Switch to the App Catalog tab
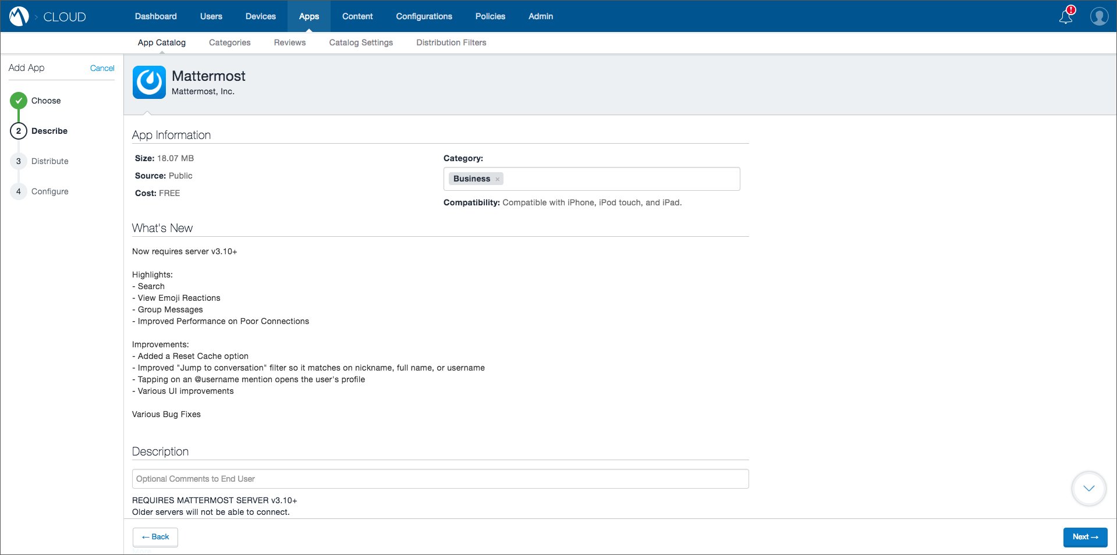Image resolution: width=1117 pixels, height=555 pixels. coord(162,42)
